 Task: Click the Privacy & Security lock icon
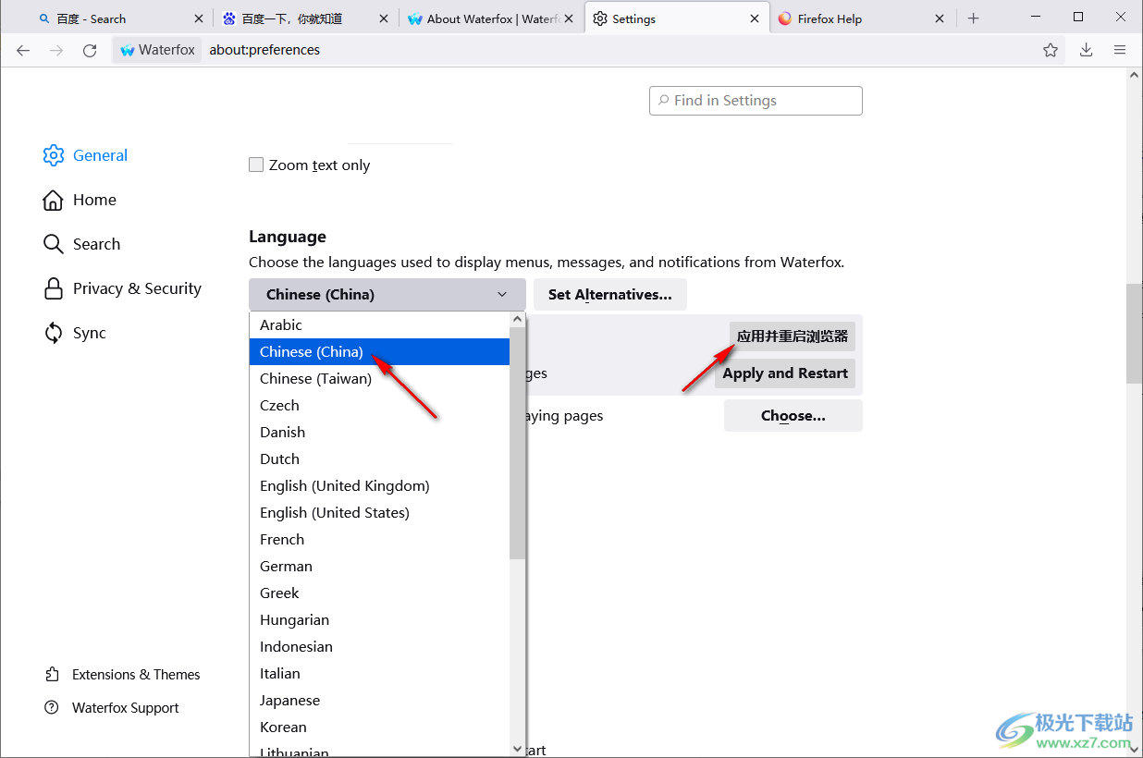pos(54,288)
